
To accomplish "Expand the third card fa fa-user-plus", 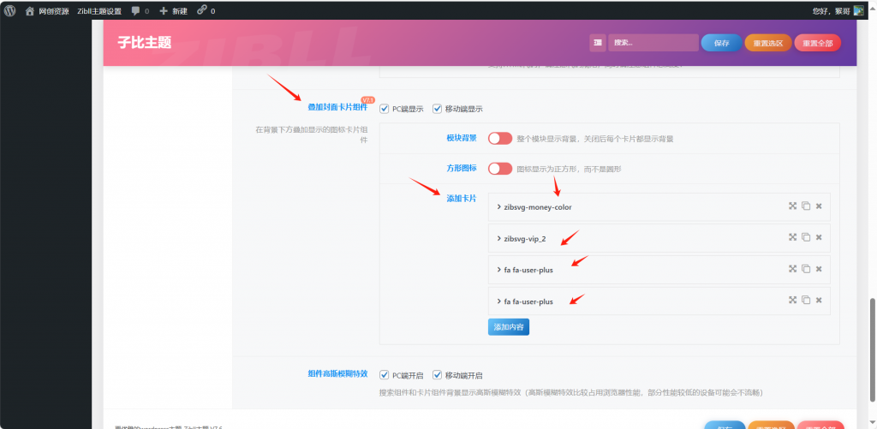I will (x=659, y=270).
